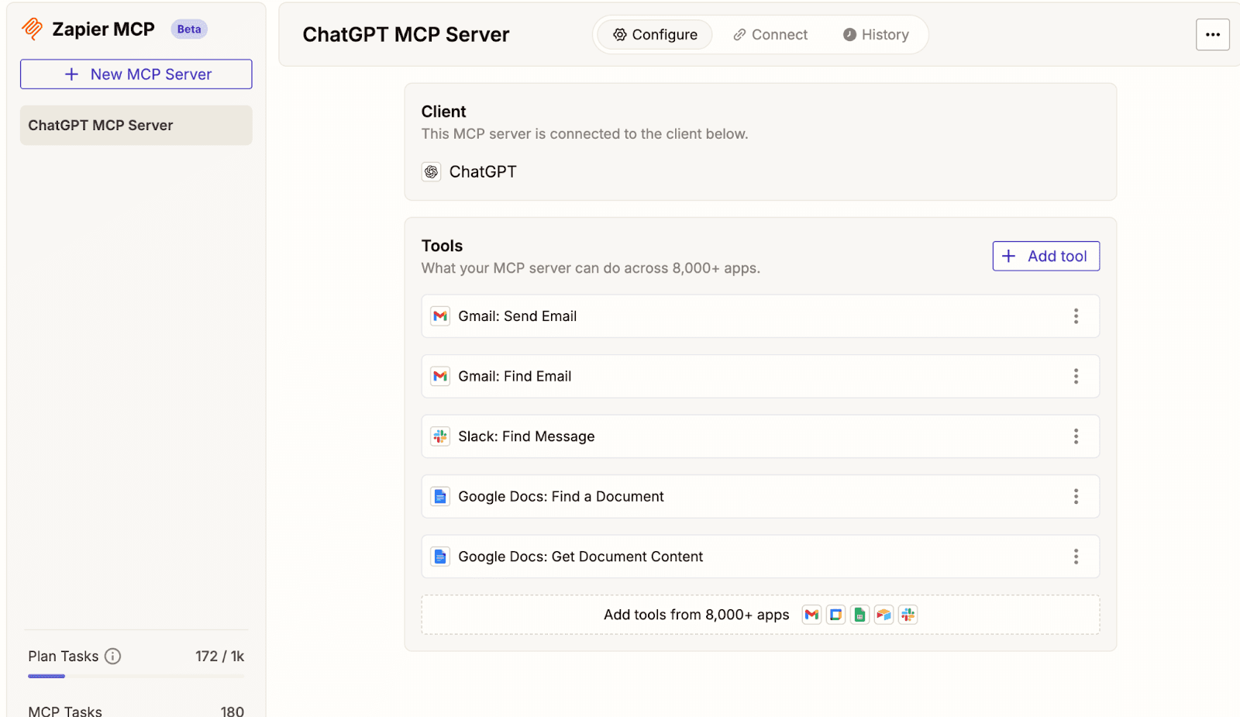Click Google Calendar icon in add-tools banner
The height and width of the screenshot is (717, 1240).
(x=835, y=615)
